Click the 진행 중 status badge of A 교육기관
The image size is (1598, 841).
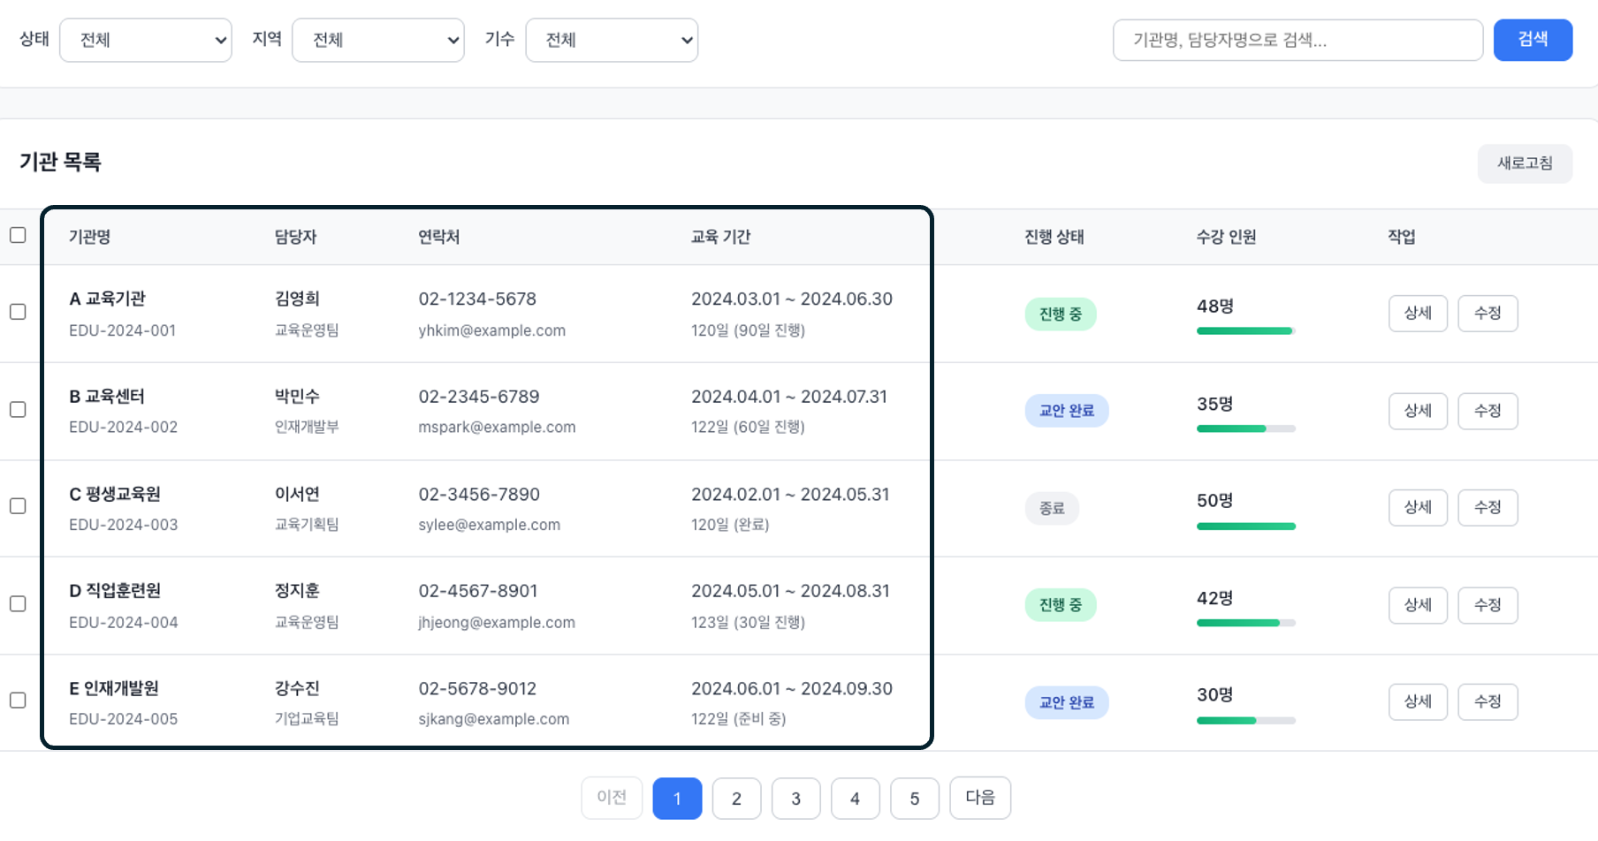(x=1061, y=314)
